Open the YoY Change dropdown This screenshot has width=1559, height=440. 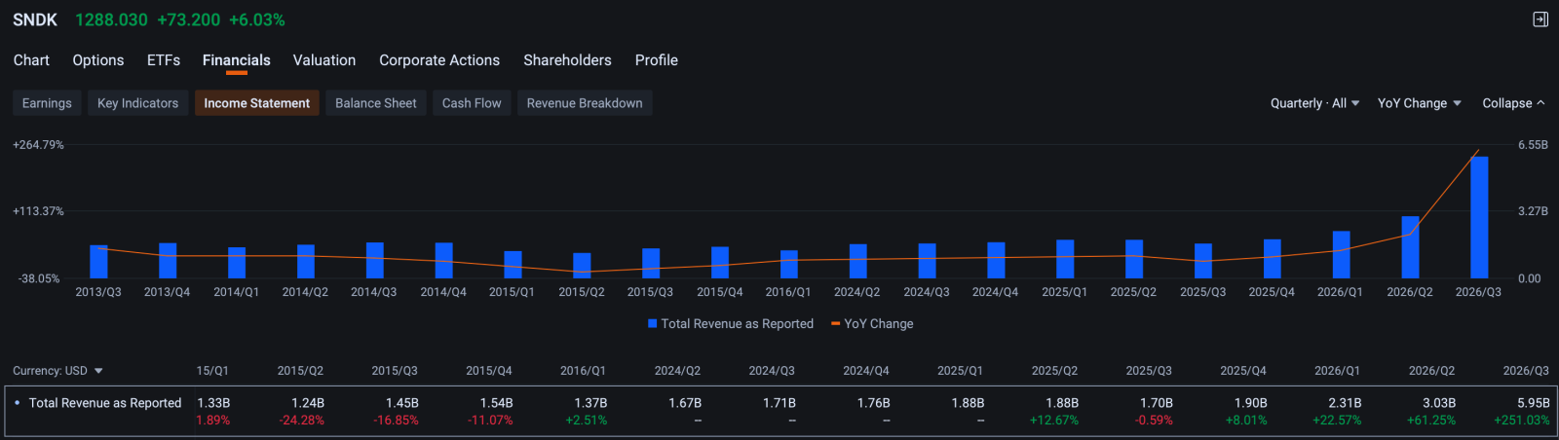pyautogui.click(x=1419, y=103)
